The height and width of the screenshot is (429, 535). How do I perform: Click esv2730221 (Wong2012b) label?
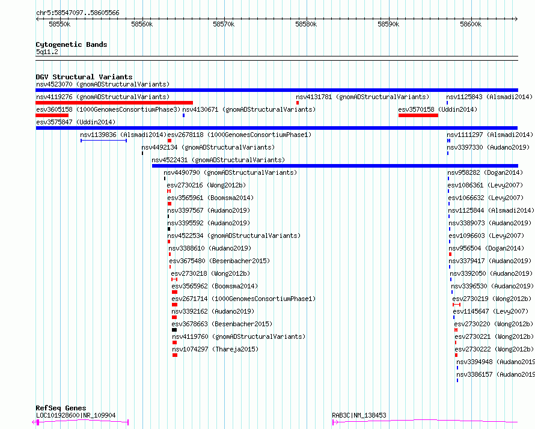click(x=494, y=336)
